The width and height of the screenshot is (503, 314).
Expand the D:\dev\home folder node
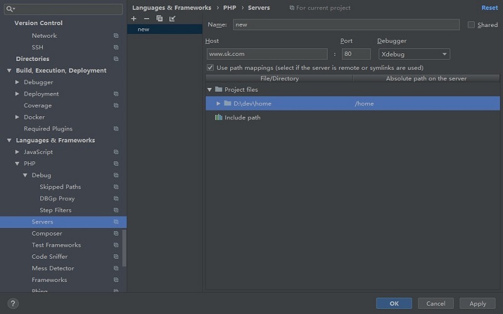coord(218,104)
